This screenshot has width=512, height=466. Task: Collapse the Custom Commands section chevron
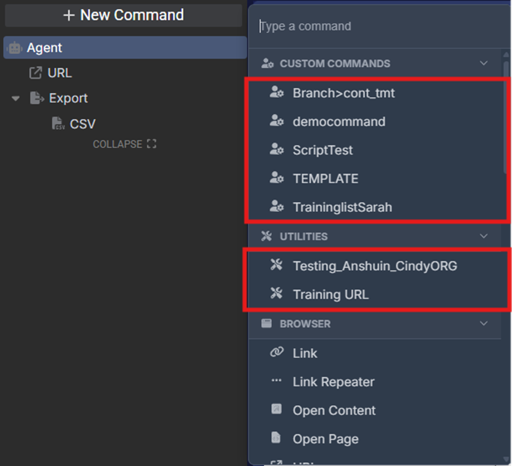point(483,63)
